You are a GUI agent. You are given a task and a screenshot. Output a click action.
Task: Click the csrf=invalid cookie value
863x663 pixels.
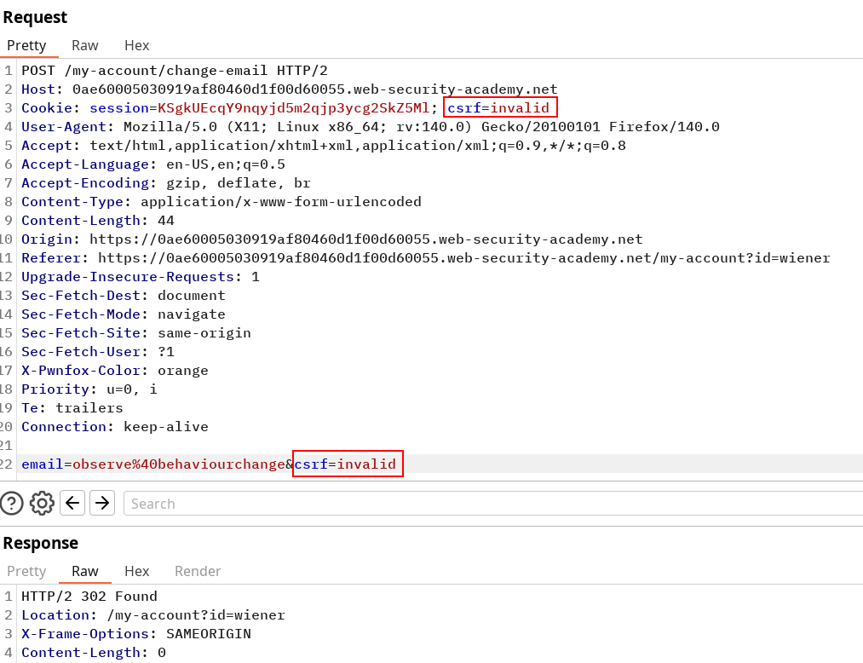[x=500, y=108]
